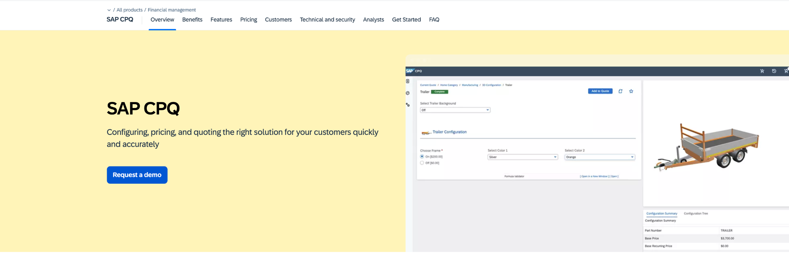Screen dimensions: 789x259
Task: Select the Off [$0.00] frame radio button
Action: pyautogui.click(x=422, y=163)
